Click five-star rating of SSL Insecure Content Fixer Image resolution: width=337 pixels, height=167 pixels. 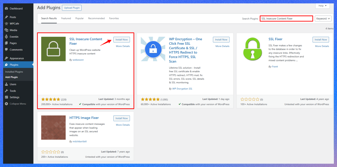[51, 99]
